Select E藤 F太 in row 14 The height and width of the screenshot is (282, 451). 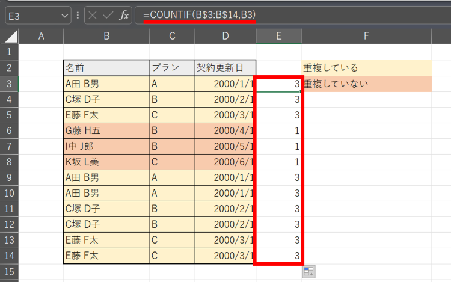click(106, 256)
